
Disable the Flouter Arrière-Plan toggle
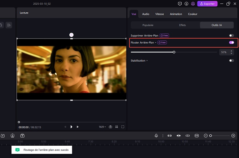tap(231, 42)
